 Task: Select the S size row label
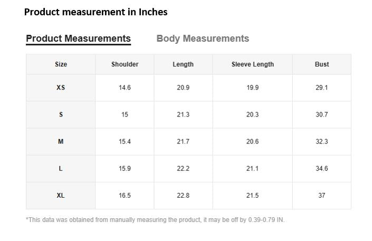[61, 114]
